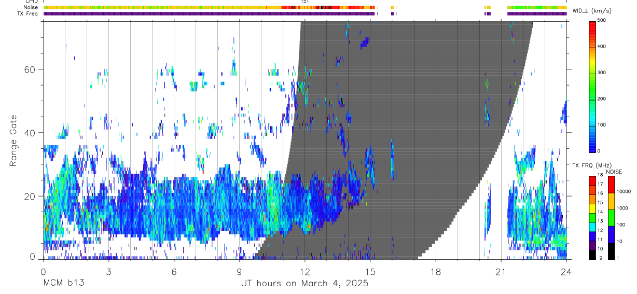Viewport: 637px width, 294px height.
Task: Click the UT hours tick label '24'
Action: [566, 271]
